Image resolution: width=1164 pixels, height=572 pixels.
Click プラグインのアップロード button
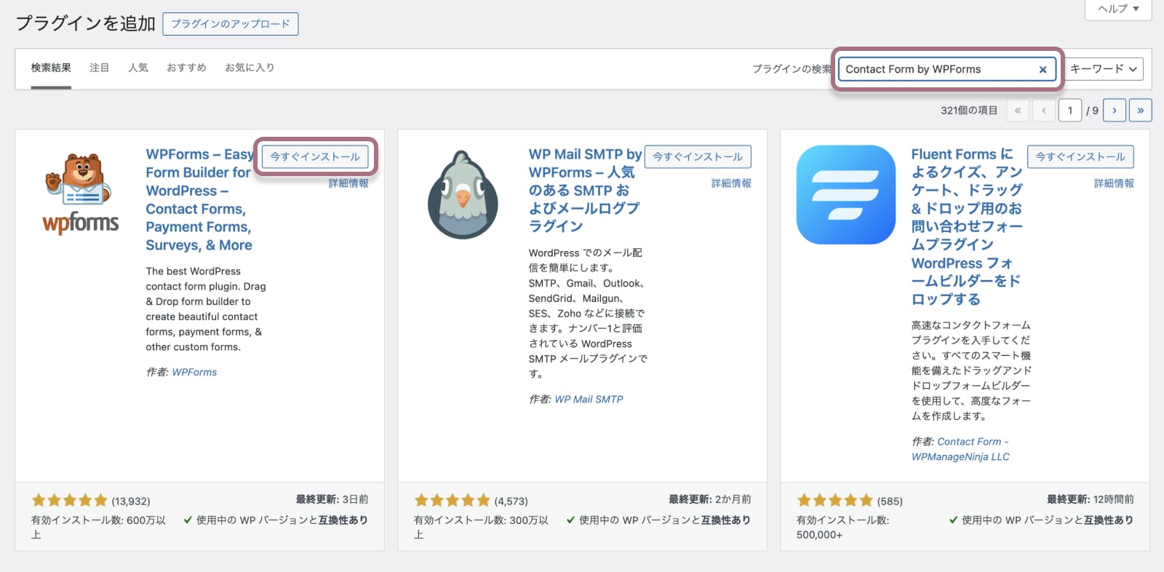(x=231, y=24)
